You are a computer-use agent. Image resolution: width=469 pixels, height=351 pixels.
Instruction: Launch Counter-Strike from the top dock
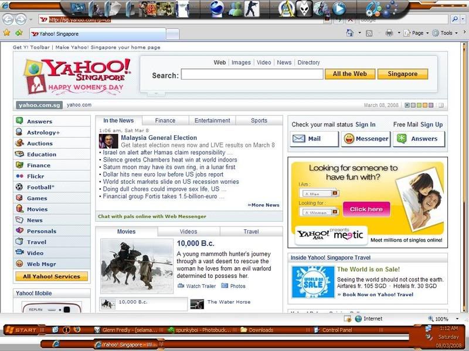pos(252,8)
